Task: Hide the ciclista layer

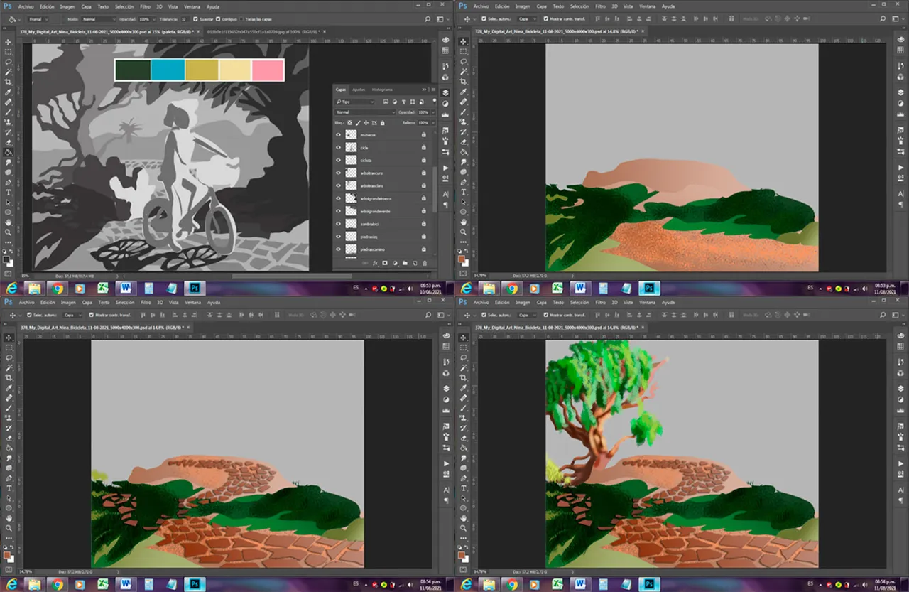Action: tap(338, 160)
